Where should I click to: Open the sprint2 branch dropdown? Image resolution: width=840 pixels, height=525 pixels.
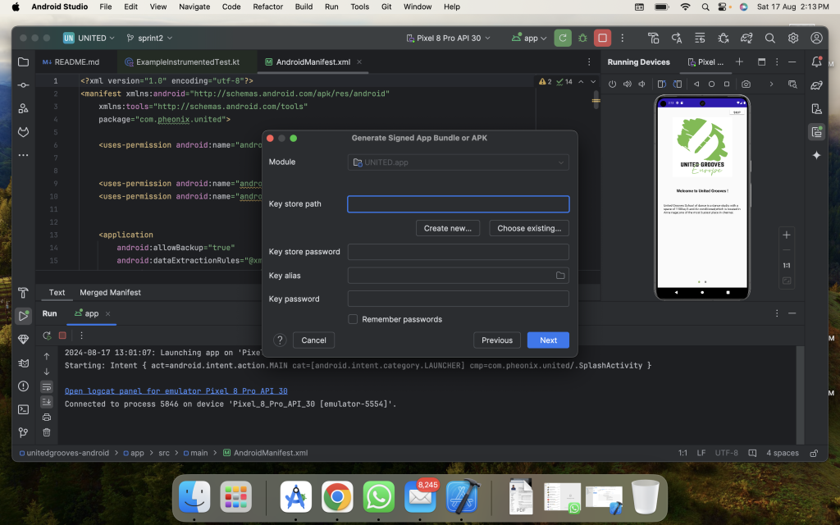click(149, 38)
